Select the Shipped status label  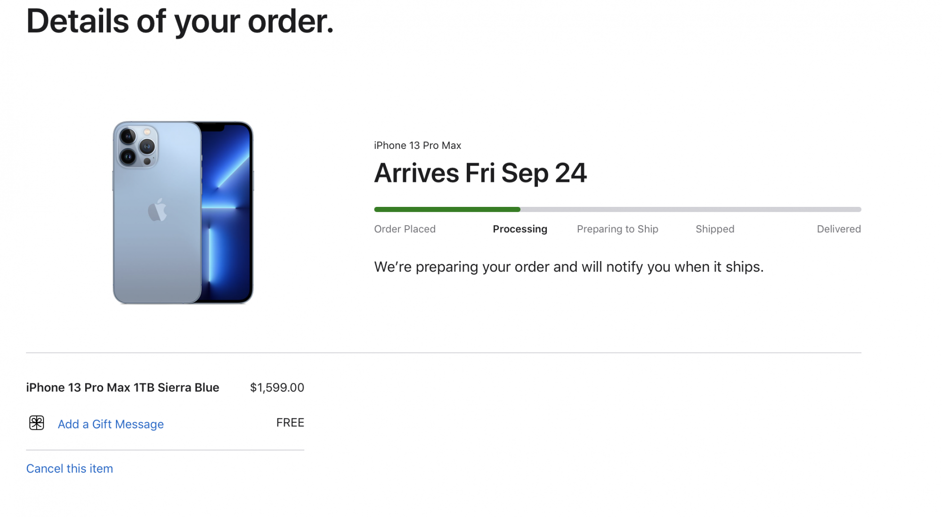715,229
